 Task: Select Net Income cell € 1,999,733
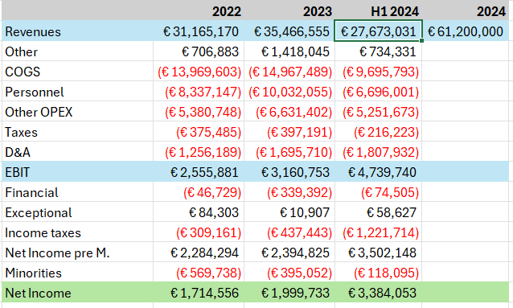point(289,293)
